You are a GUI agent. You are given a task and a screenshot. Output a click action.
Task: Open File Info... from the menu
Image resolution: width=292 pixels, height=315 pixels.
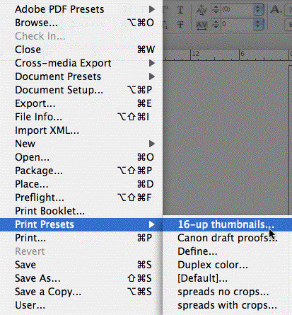pyautogui.click(x=81, y=117)
